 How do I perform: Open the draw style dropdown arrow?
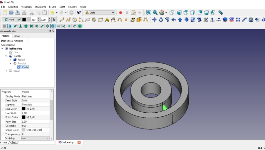(x=166, y=13)
